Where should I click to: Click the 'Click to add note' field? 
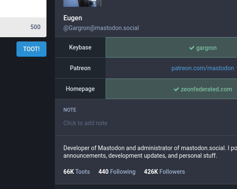(85, 123)
